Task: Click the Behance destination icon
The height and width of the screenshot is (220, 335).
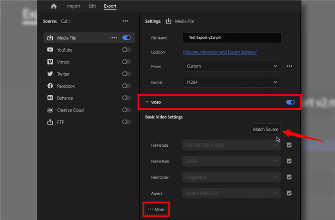Action: 50,98
